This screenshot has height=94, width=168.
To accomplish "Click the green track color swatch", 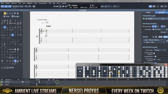I will 144,19.
